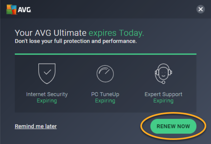Click Expiring status under PC TuneUp
This screenshot has width=211, height=144.
pos(105,101)
